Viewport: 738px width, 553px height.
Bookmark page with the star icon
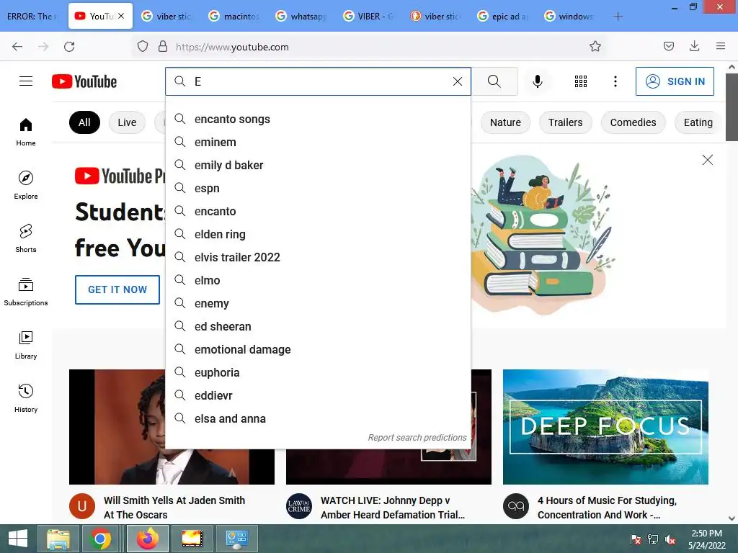click(595, 46)
